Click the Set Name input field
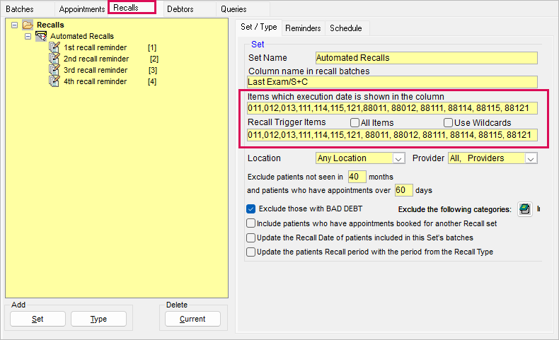This screenshot has height=340, width=559. coord(427,58)
